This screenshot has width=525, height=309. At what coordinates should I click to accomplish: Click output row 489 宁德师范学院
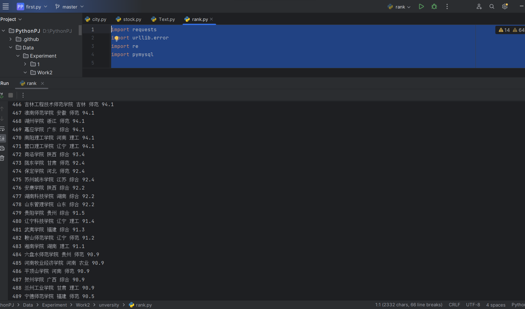pyautogui.click(x=53, y=296)
